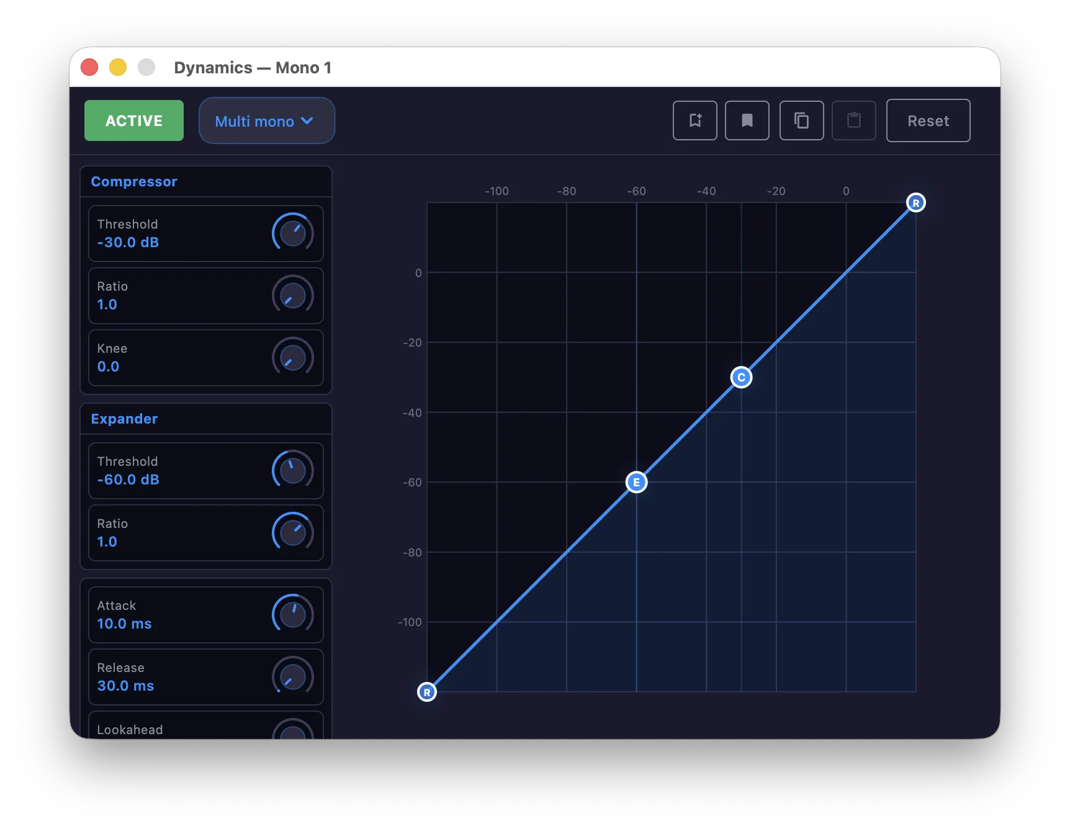Viewport: 1070px width, 831px height.
Task: Select the E expander handle on the graph
Action: (636, 482)
